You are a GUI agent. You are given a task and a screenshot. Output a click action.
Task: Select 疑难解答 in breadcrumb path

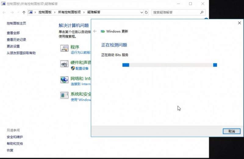(94, 12)
